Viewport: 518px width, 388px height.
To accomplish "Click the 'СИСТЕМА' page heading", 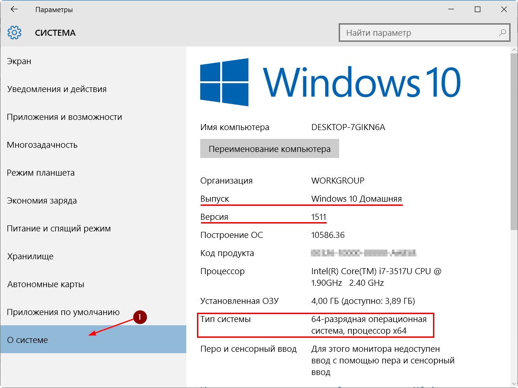I will [x=55, y=33].
